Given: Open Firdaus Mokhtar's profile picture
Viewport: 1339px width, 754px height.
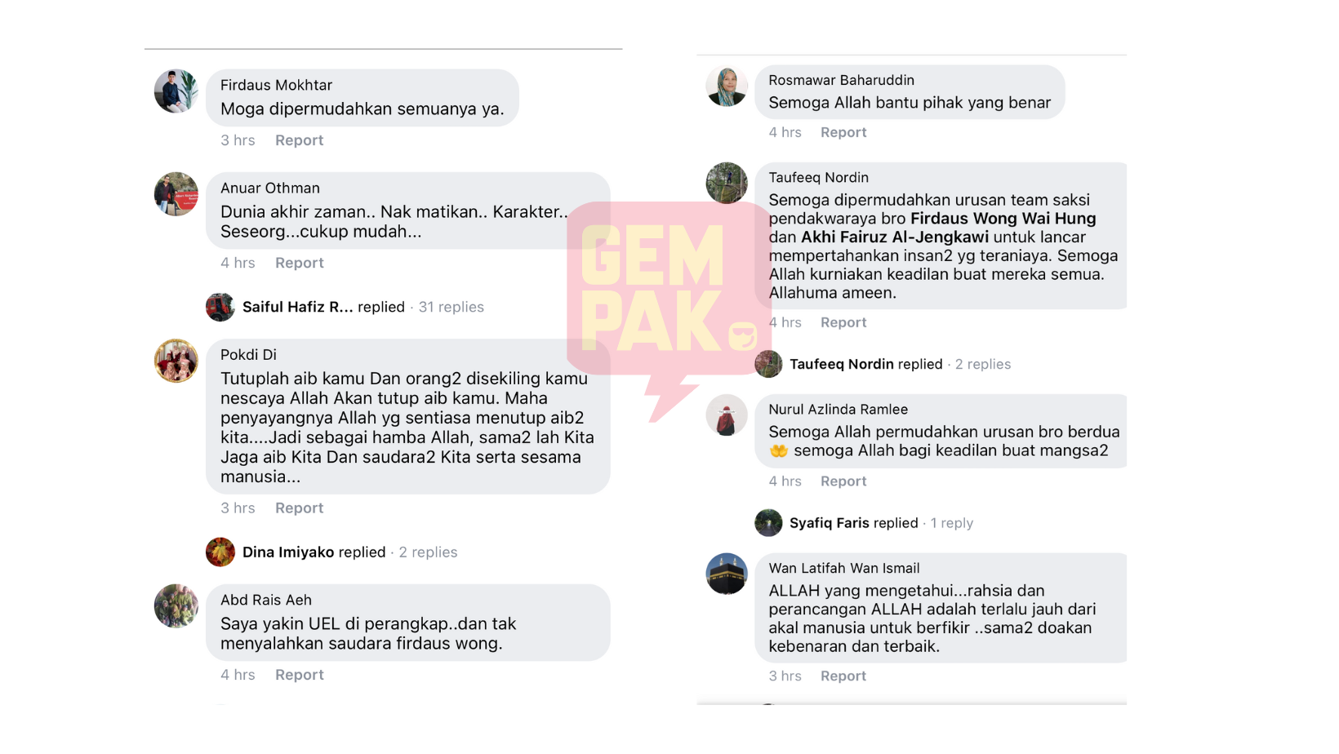Looking at the screenshot, I should (x=176, y=91).
